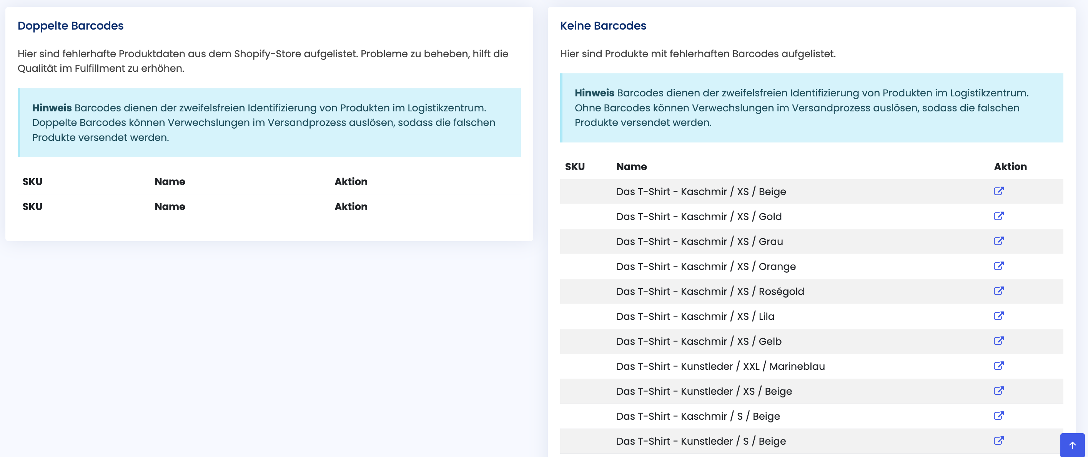The width and height of the screenshot is (1088, 457).
Task: Open external link for Kunstleder XXL Marineblau
Action: pyautogui.click(x=998, y=366)
